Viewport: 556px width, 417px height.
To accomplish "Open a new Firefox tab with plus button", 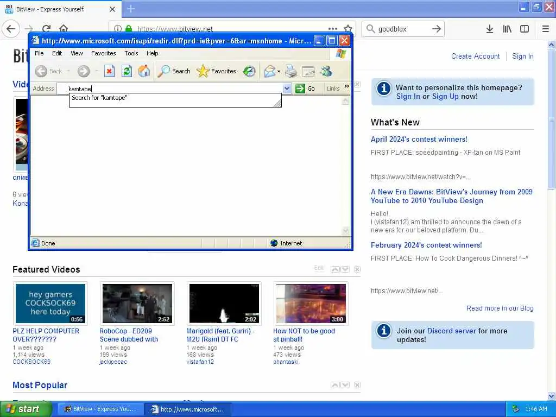I will tap(130, 9).
